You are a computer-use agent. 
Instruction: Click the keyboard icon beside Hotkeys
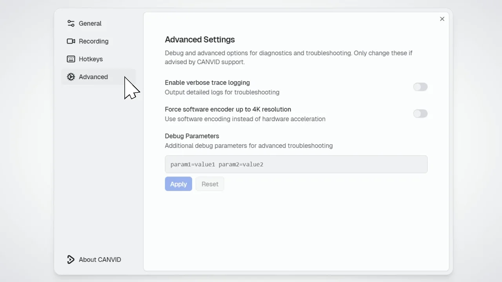point(71,59)
